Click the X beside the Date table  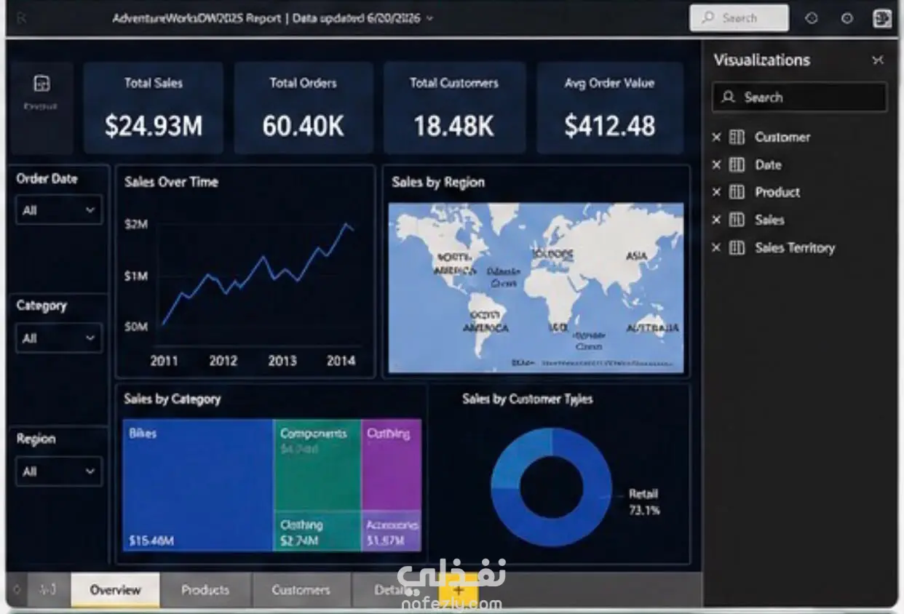point(716,164)
